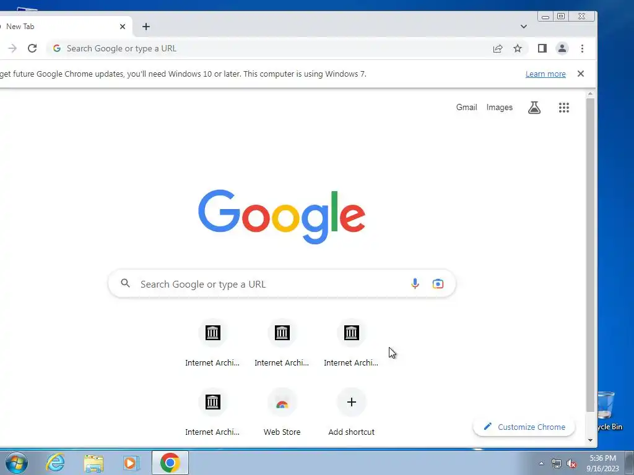Screen dimensions: 634x475
Task: Launch Internet Explorer from the taskbar
Action: [x=55, y=463]
